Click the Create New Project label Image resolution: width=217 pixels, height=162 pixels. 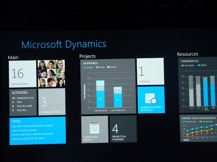point(91,138)
